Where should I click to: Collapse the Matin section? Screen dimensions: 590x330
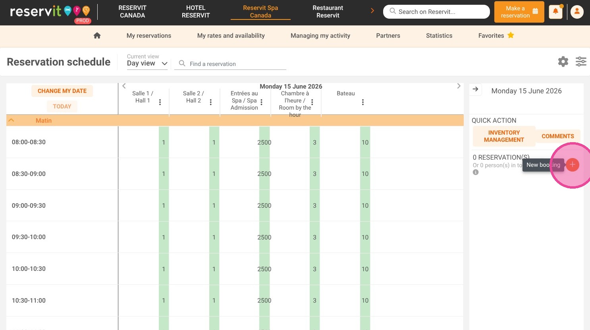click(x=11, y=120)
